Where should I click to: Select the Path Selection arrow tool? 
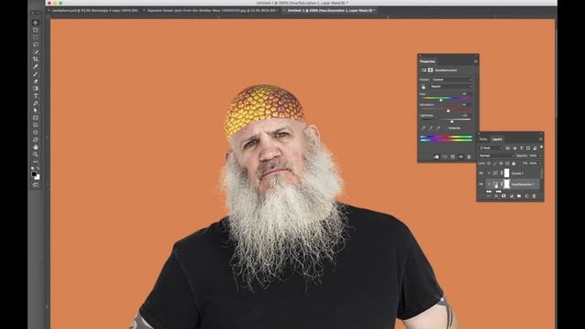coord(36,111)
